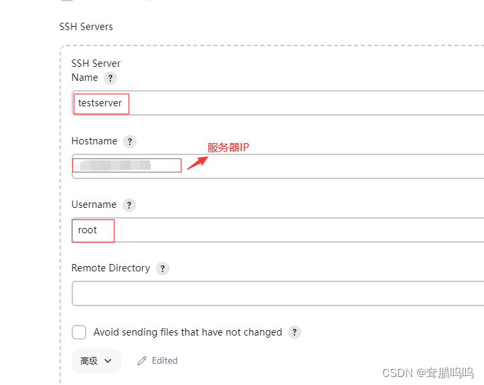Click the SSH Servers section heading
Image resolution: width=484 pixels, height=385 pixels.
tap(86, 27)
